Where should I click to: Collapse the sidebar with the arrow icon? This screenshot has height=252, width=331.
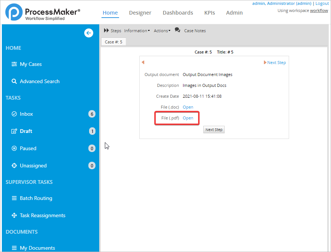click(x=89, y=33)
